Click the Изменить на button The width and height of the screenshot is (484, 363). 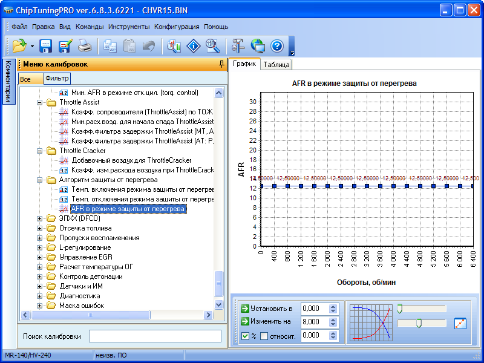[267, 322]
